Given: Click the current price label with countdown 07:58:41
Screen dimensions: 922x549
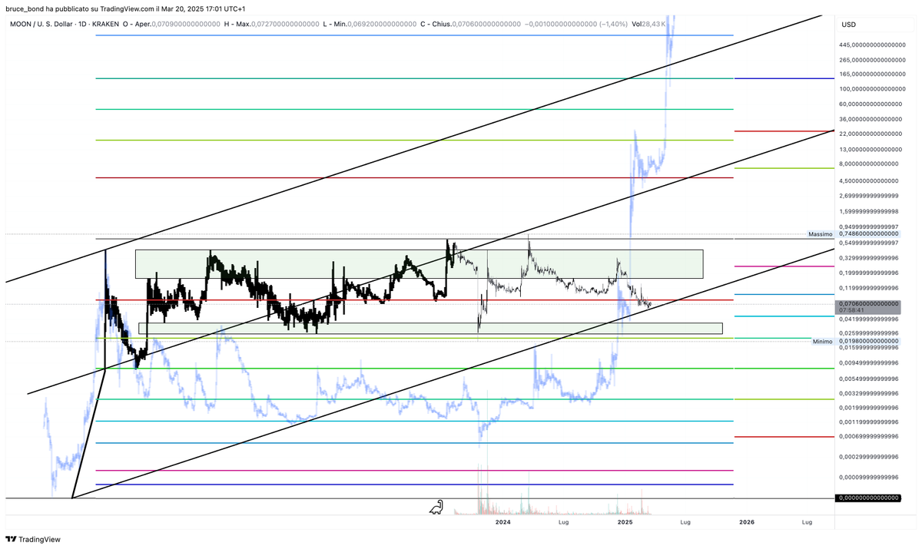Looking at the screenshot, I should coord(867,308).
